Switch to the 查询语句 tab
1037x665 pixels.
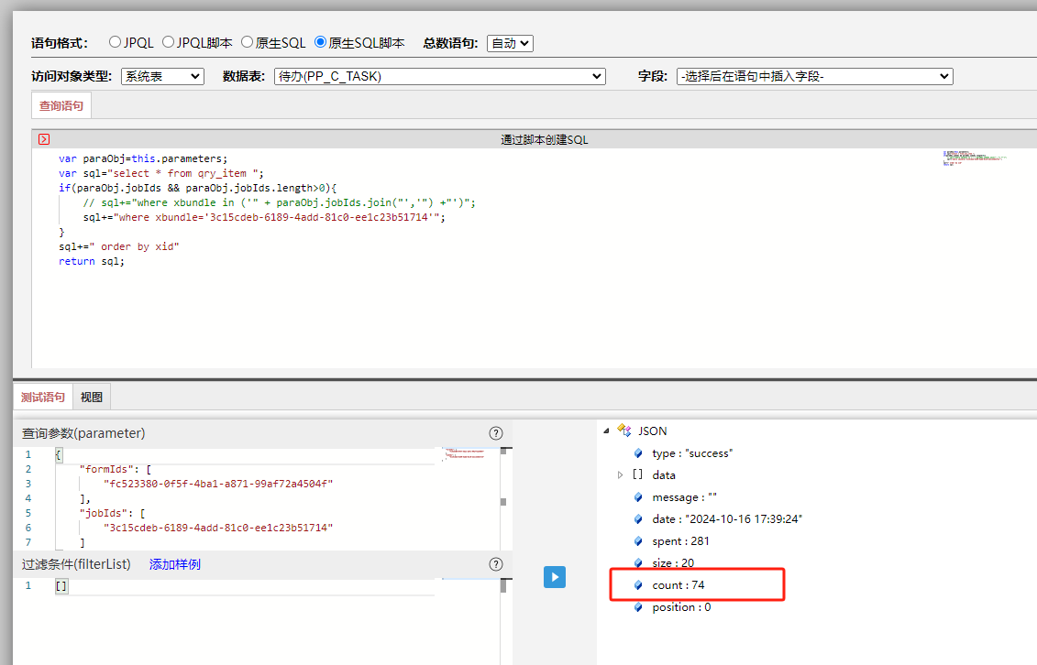[x=61, y=105]
